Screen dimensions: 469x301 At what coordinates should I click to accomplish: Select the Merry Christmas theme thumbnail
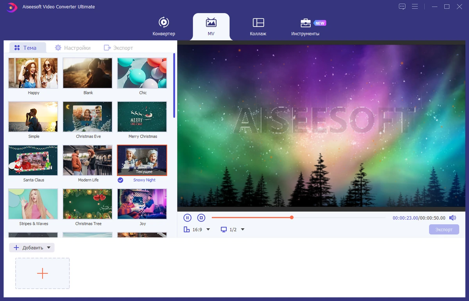pyautogui.click(x=142, y=117)
